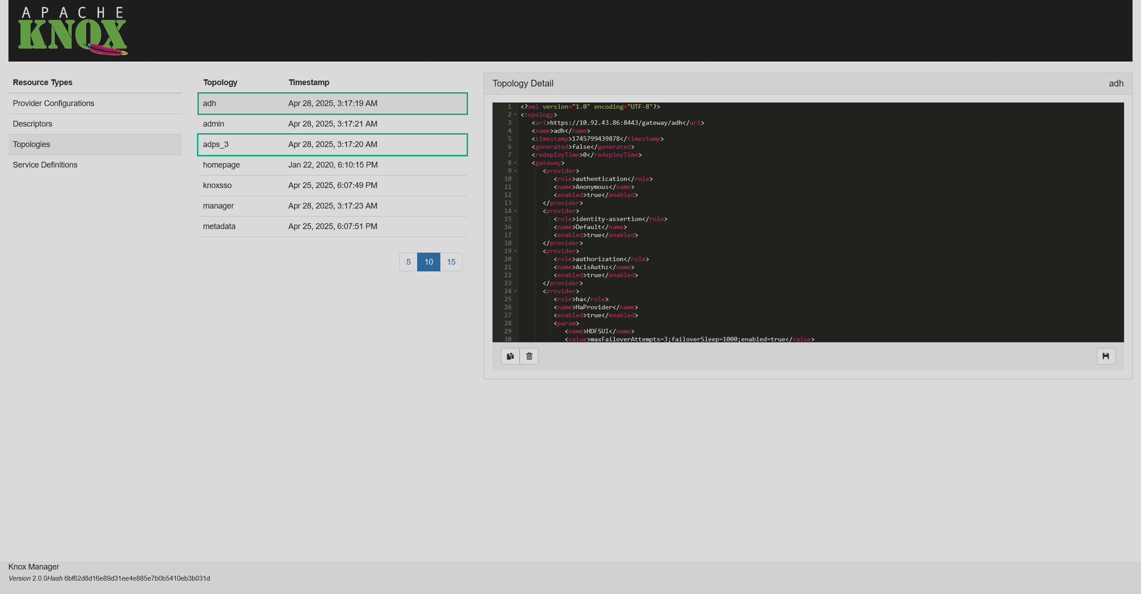
Task: Select the manager topology row
Action: (x=332, y=206)
